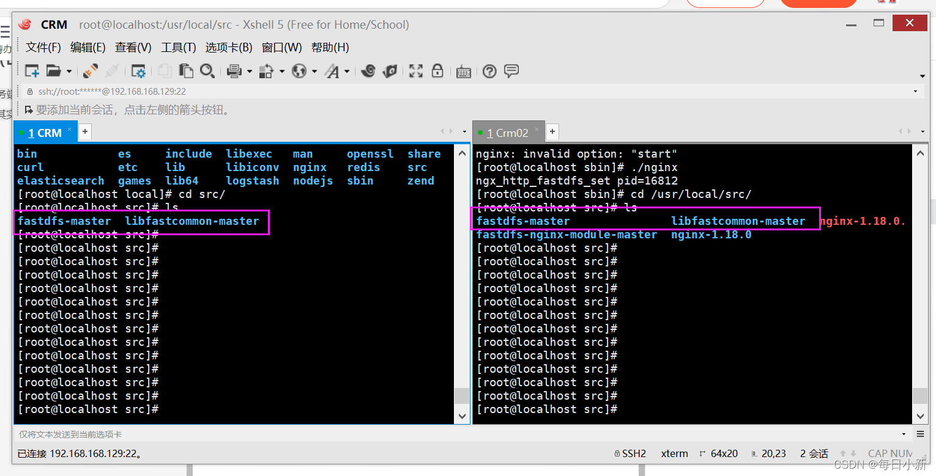Screen dimensions: 936x476
Task: Click the compose bar hamburger menu icon
Action: tap(921, 434)
